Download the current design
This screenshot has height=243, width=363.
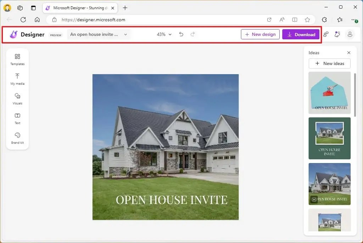point(301,34)
